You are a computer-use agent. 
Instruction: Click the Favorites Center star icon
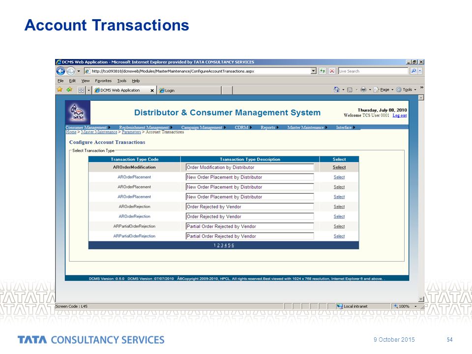[x=60, y=89]
